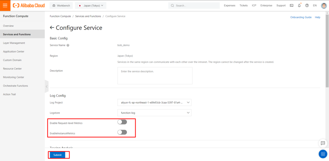Open the notifications bell
Image resolution: width=329 pixels, height=161 pixels.
click(x=299, y=5)
